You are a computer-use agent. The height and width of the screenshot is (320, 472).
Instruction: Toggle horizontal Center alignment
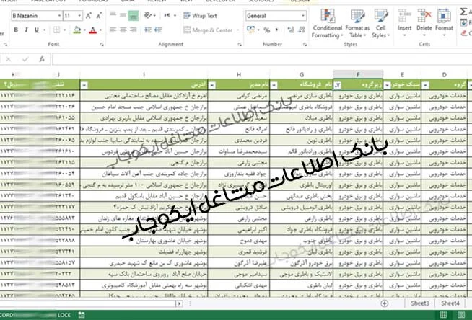point(123,30)
